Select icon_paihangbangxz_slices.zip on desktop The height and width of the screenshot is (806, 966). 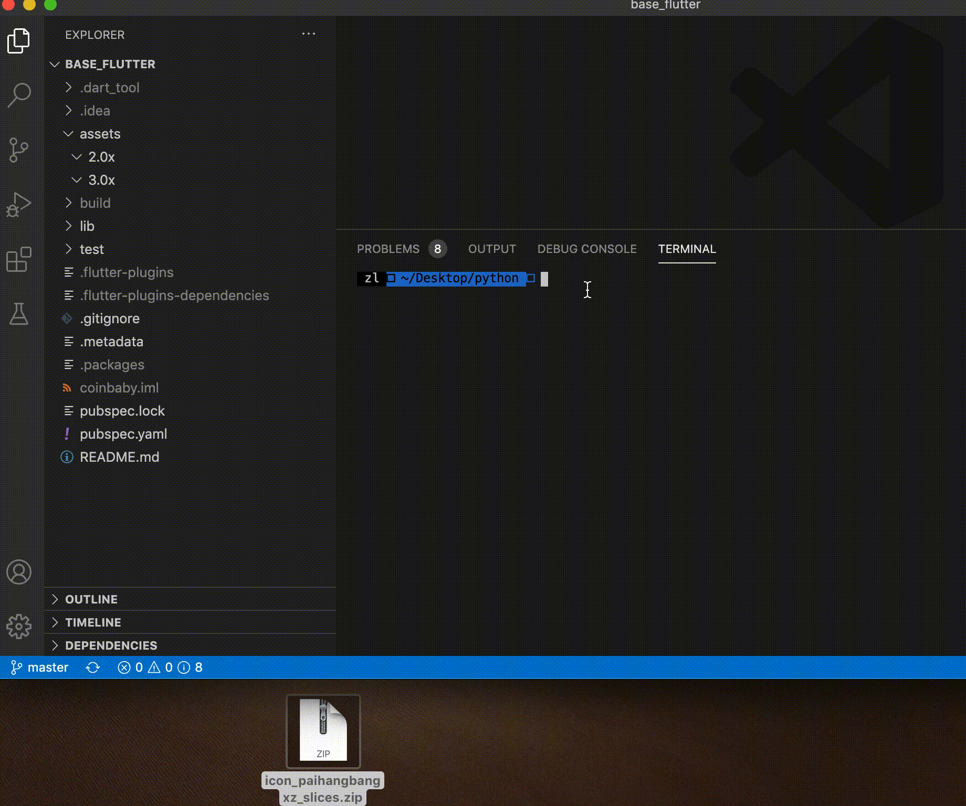tap(323, 750)
